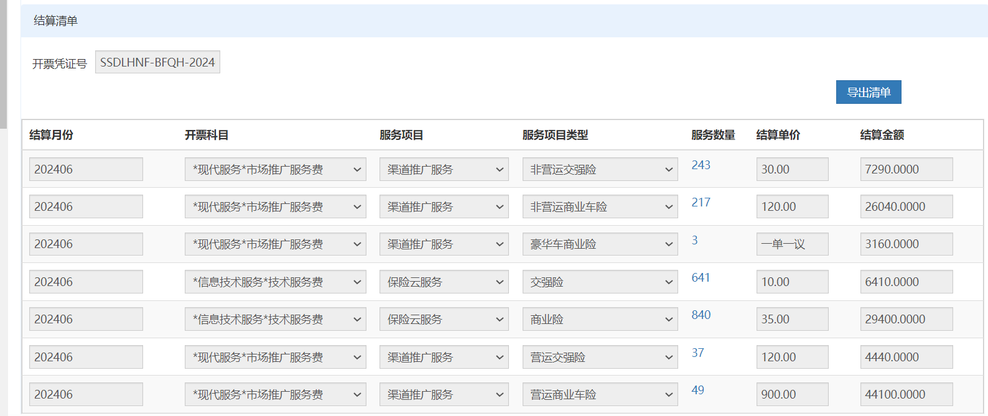
Task: Open 开票科目 dropdown in 非营运商业车险 row
Action: (x=276, y=206)
